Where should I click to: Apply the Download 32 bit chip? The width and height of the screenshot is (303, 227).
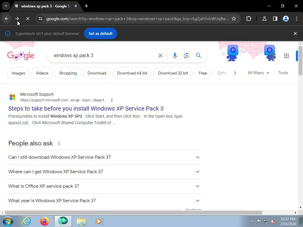tap(173, 73)
